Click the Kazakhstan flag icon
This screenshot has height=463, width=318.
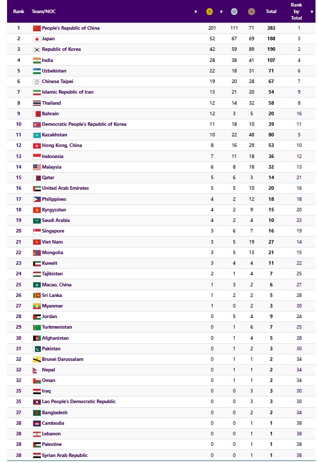click(x=37, y=135)
